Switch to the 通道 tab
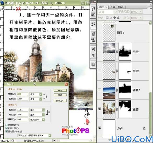The height and width of the screenshot is (143, 153). [x=112, y=7]
